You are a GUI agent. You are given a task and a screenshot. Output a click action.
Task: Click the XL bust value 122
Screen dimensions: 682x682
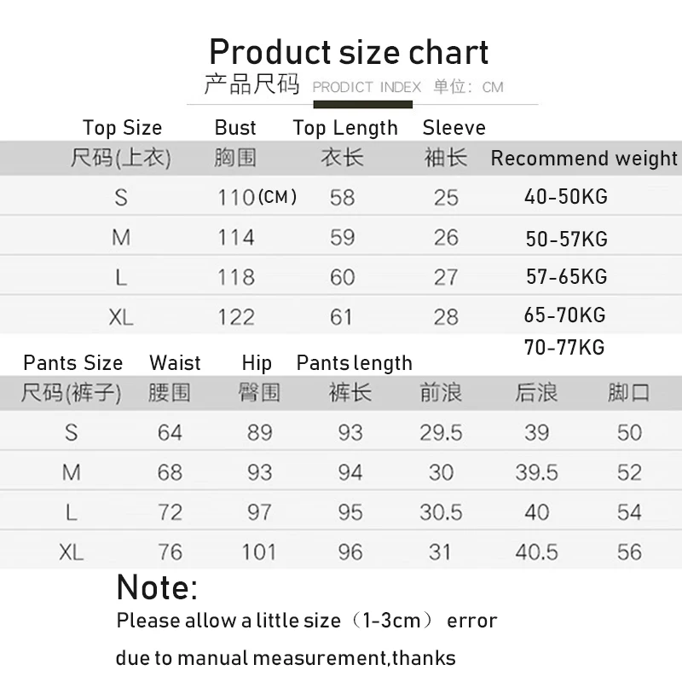(x=236, y=317)
